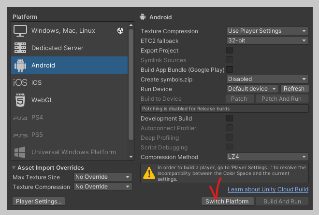Image resolution: width=319 pixels, height=215 pixels.
Task: Click the WebGL HTML5 shield icon
Action: click(20, 100)
